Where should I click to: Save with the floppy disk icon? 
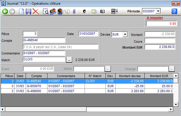point(28,11)
